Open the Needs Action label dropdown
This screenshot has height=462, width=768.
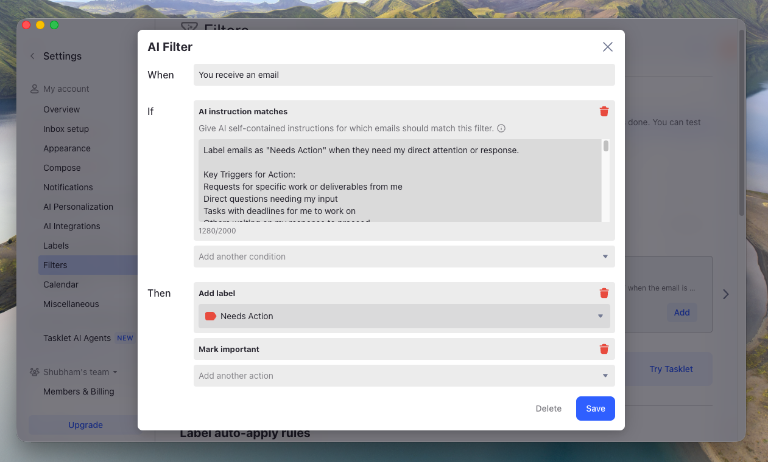[x=404, y=316]
